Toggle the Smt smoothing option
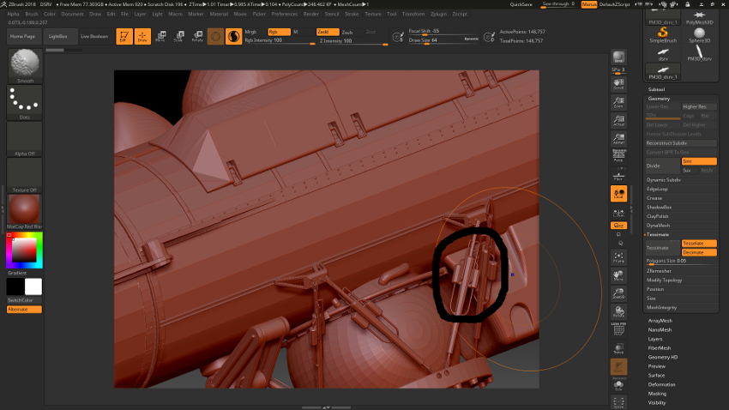The image size is (729, 410). tap(699, 161)
